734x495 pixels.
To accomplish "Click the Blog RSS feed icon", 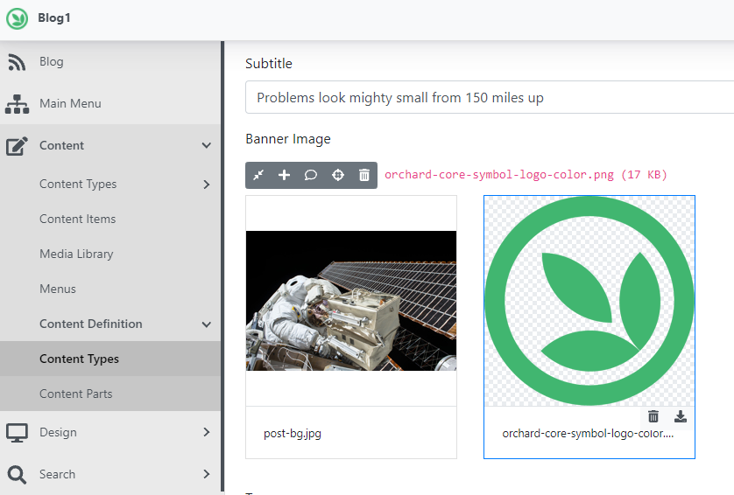I will click(17, 62).
